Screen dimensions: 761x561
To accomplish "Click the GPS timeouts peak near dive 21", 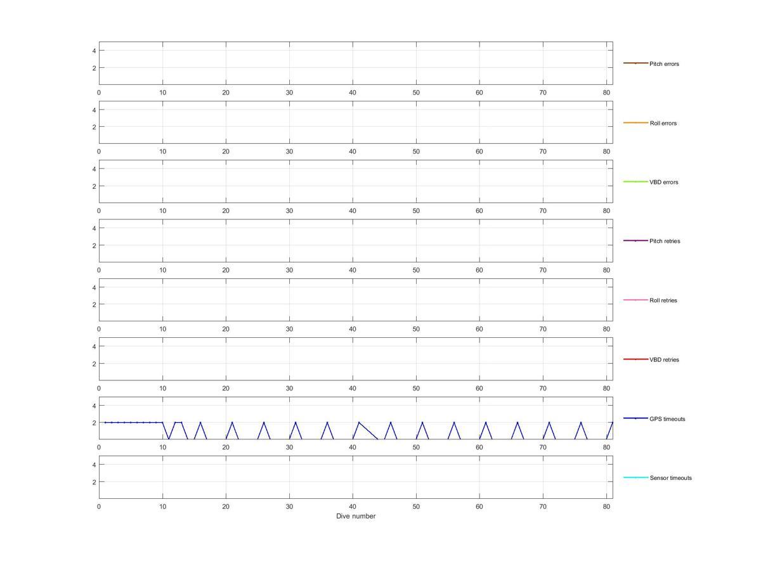I will (232, 422).
